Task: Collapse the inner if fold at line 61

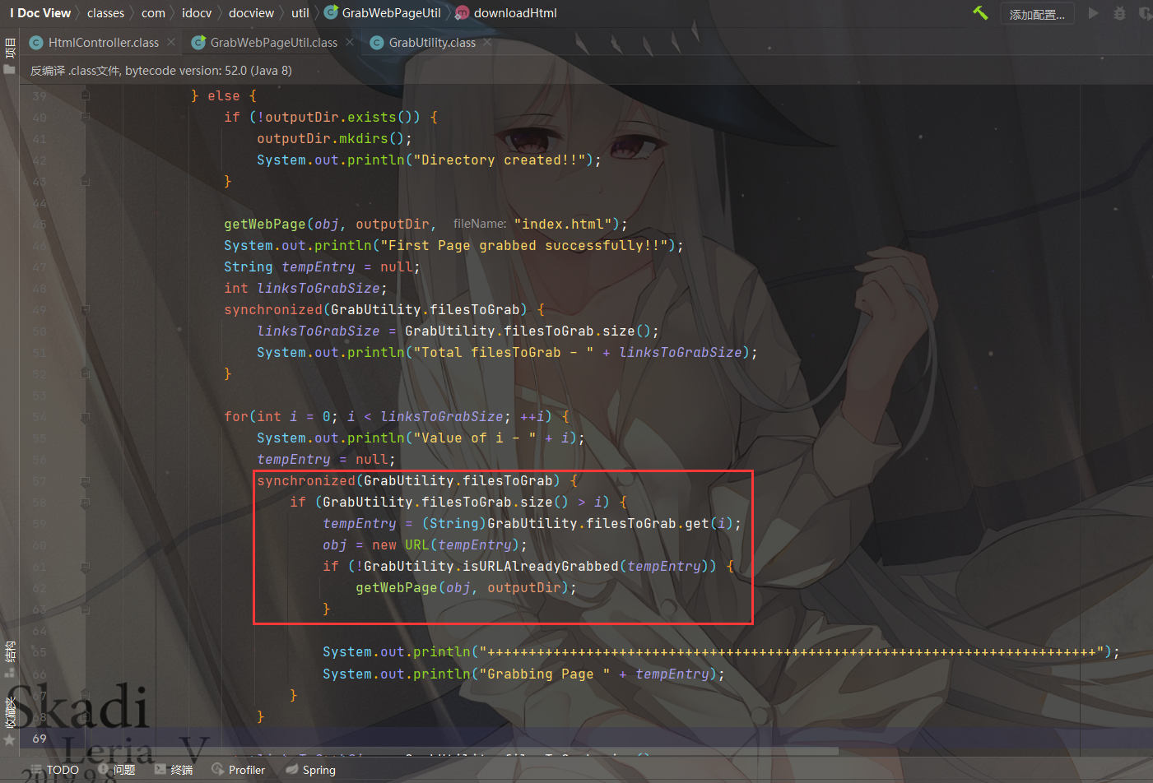Action: coord(86,566)
